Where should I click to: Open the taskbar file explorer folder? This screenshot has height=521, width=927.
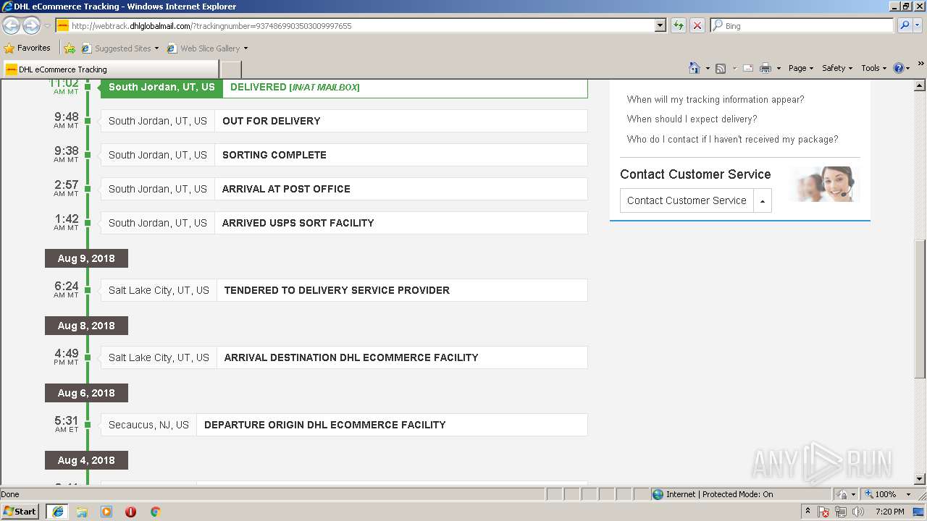point(82,512)
